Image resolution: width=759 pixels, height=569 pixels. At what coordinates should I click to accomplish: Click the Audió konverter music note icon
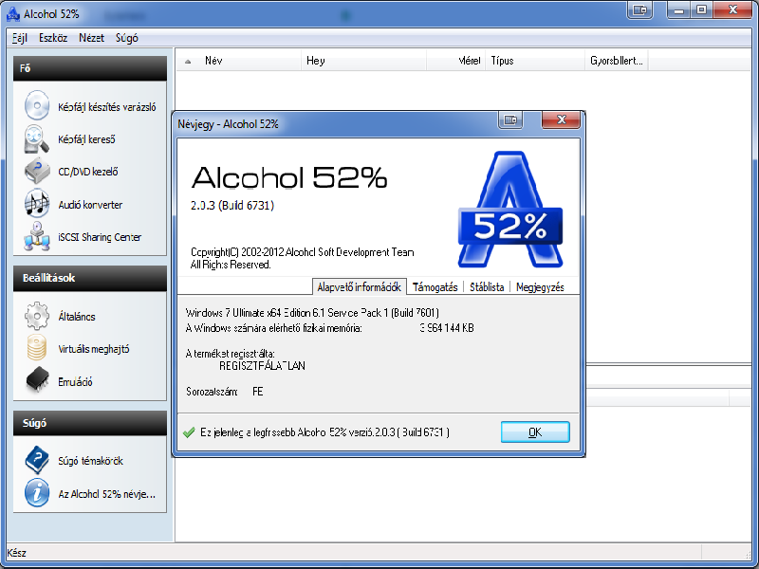coord(37,204)
